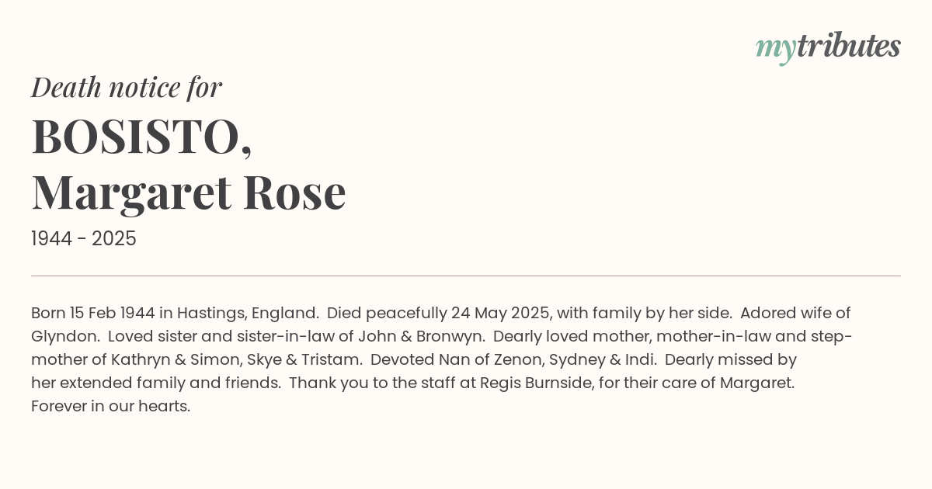Viewport: 932px width, 489px height.
Task: Click 'Kathryn & Simon' names
Action: [x=168, y=360]
